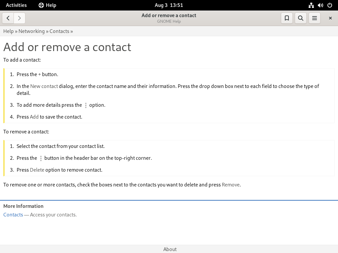Screen dimensions: 338x253
Task: Click the vertical dots icon in header bar step
Action: click(41, 158)
